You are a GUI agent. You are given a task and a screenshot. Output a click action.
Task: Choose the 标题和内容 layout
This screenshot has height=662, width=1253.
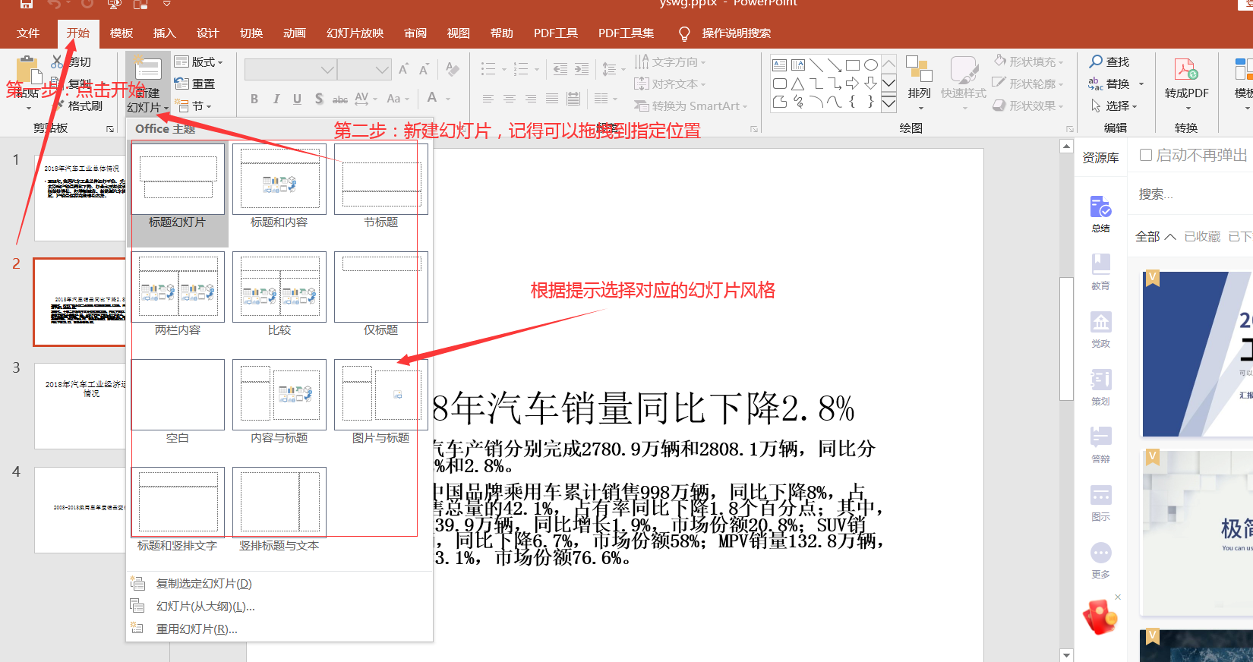[x=279, y=179]
